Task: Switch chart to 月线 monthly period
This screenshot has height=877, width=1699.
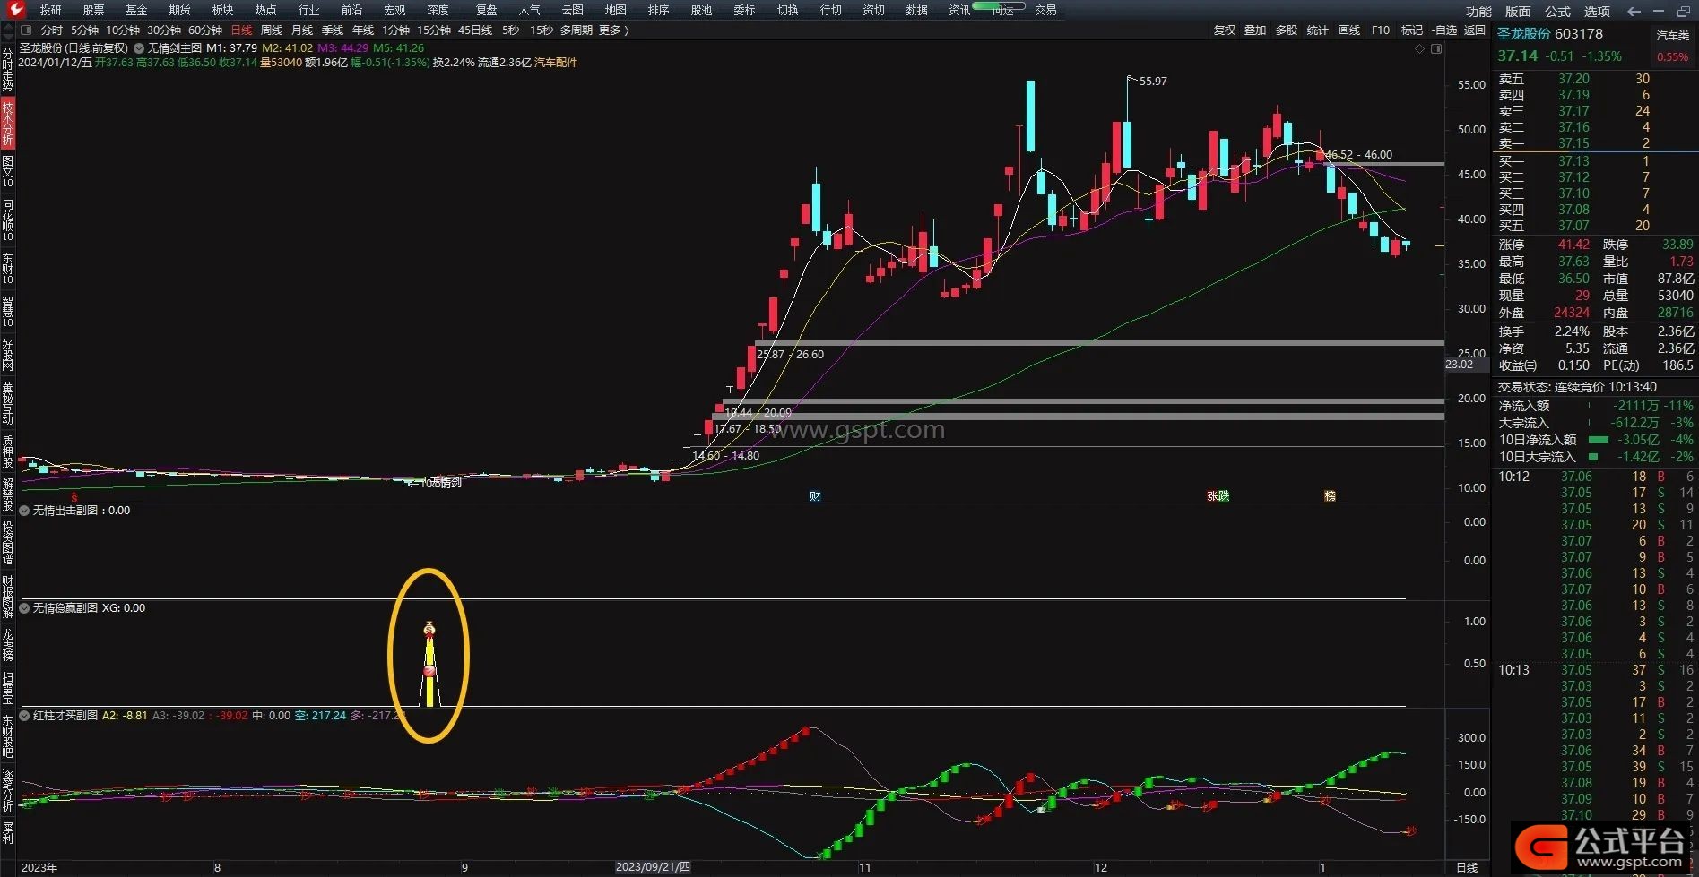Action: tap(302, 30)
